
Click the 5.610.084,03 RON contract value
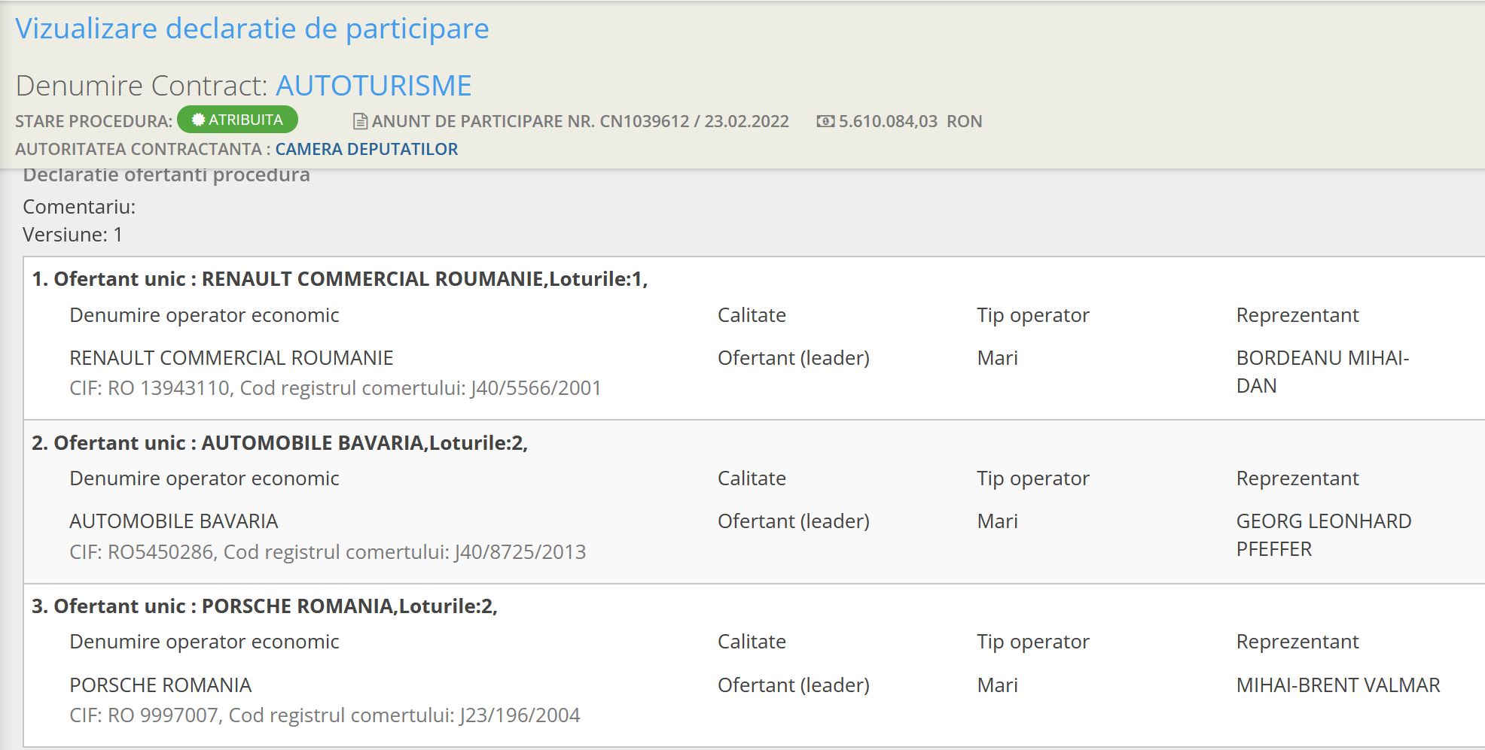(910, 121)
